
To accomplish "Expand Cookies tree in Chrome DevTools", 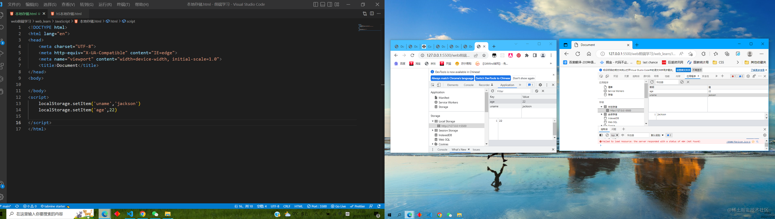I will point(433,144).
